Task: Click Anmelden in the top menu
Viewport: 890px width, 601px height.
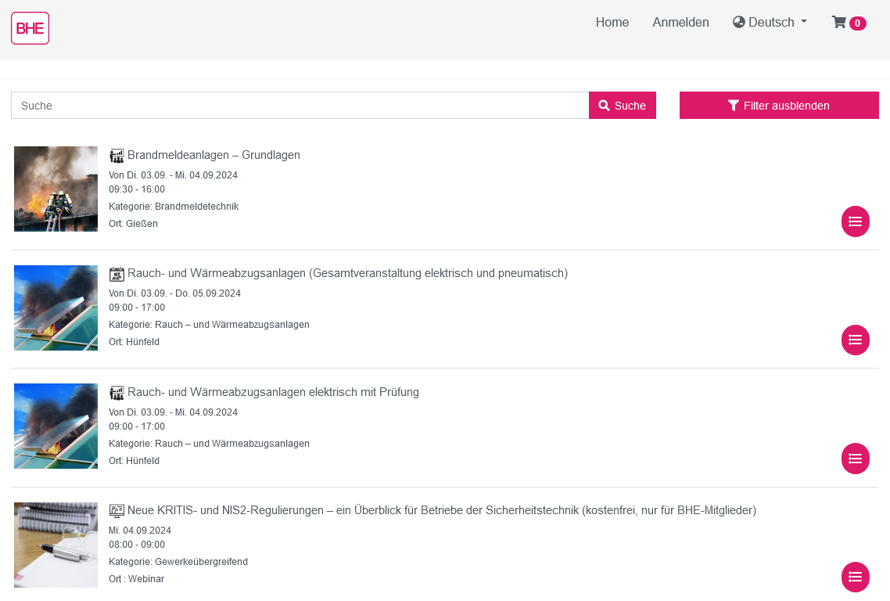Action: pos(680,22)
